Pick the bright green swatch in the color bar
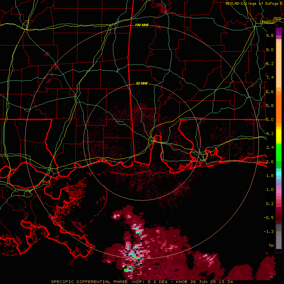The width and height of the screenshot is (284, 284). pyautogui.click(x=279, y=152)
